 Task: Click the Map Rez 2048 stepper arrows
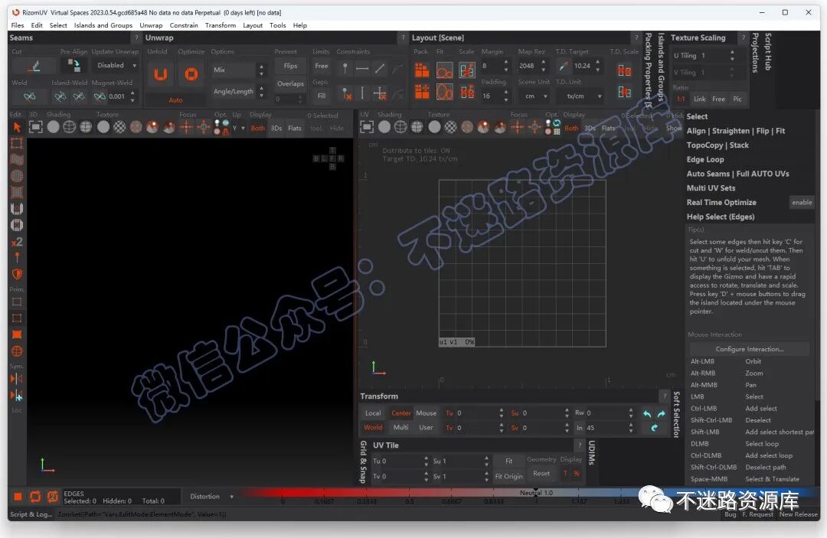point(544,66)
